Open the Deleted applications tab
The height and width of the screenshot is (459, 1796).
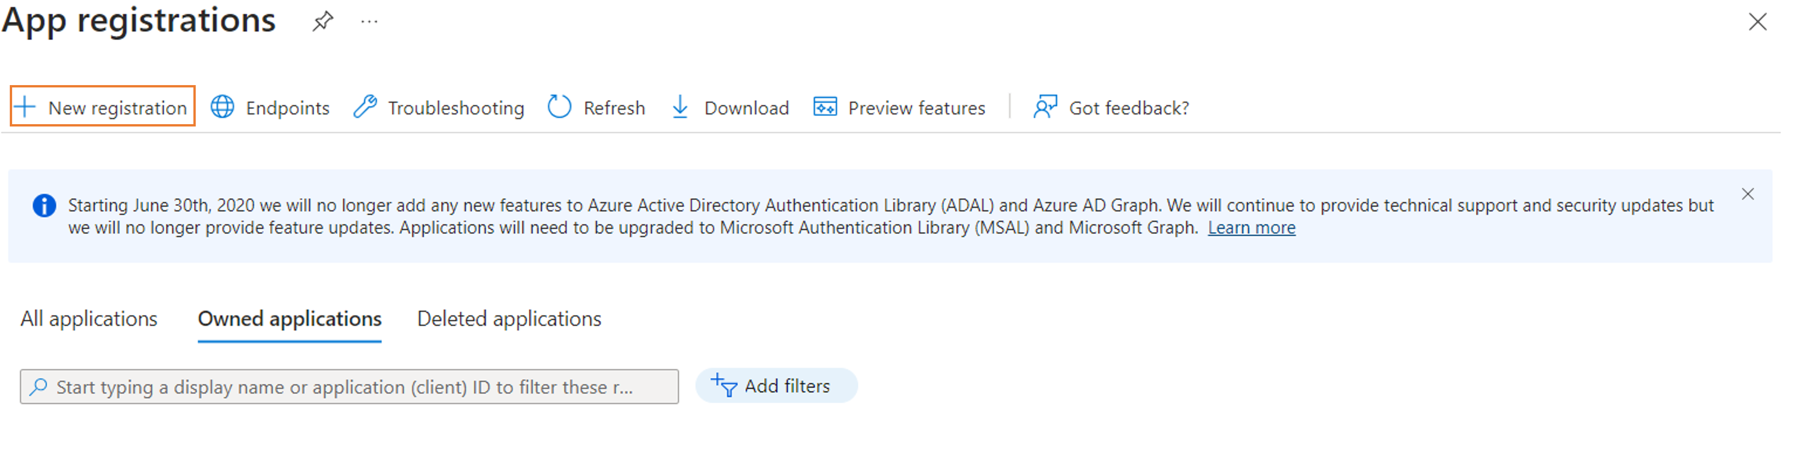tap(509, 319)
